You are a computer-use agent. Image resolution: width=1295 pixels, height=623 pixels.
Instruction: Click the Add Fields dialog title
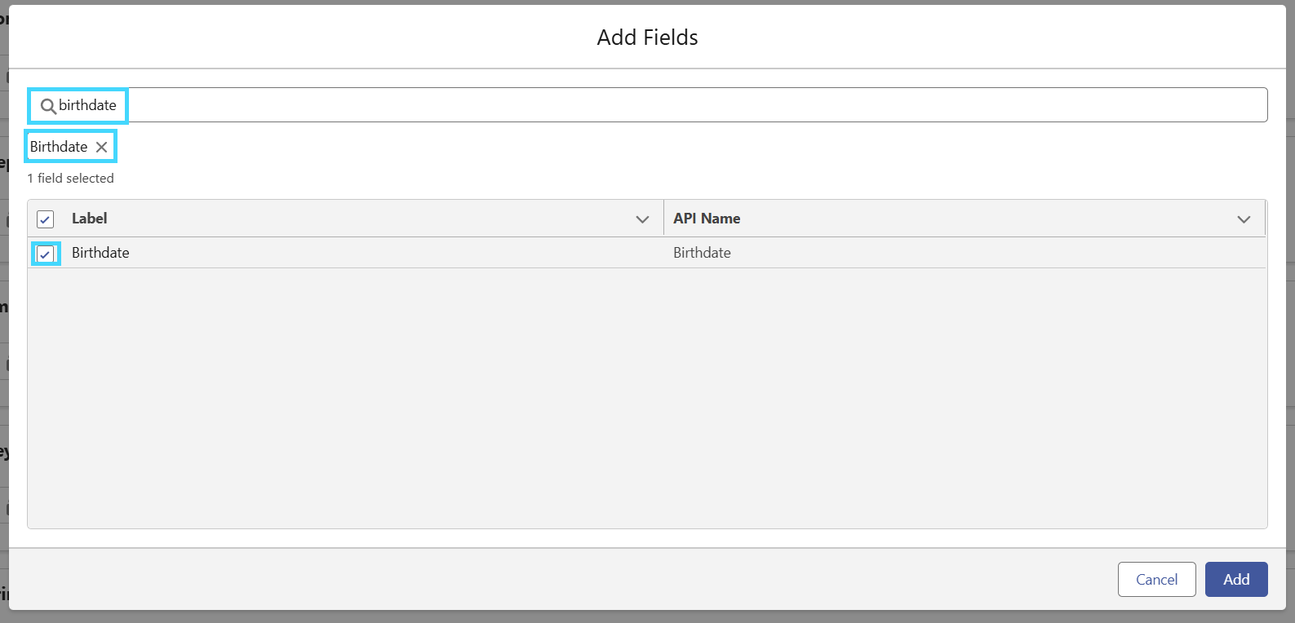[647, 38]
